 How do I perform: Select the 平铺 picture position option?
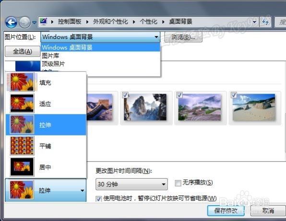46,146
